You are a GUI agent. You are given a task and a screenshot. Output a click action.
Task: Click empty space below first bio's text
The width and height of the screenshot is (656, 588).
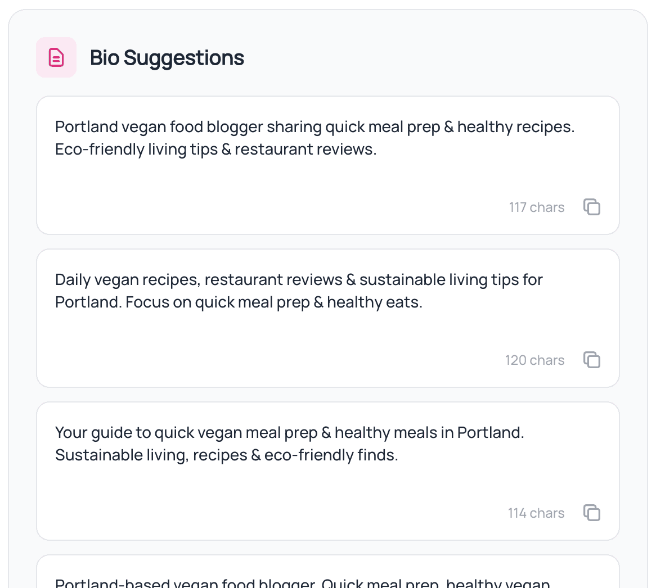[x=251, y=184]
